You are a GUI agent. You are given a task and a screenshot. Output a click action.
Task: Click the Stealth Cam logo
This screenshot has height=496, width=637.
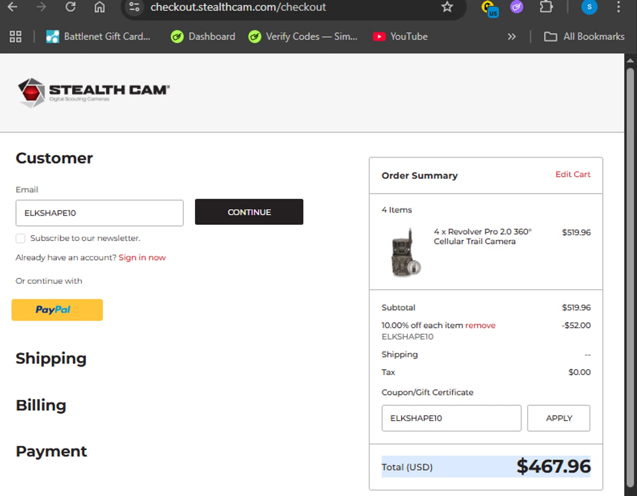[x=93, y=92]
